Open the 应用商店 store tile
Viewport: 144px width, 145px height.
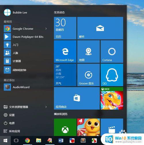[x=77, y=98]
